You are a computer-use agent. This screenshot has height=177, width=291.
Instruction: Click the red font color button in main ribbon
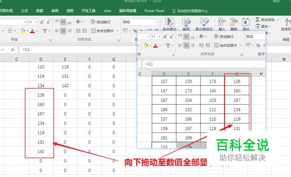click(33, 31)
